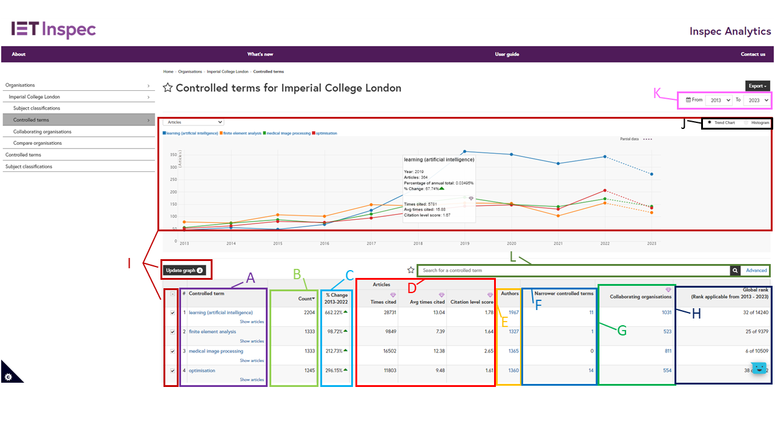This screenshot has height=436, width=775.
Task: Click the diamond icon above Times cited
Action: [x=393, y=295]
